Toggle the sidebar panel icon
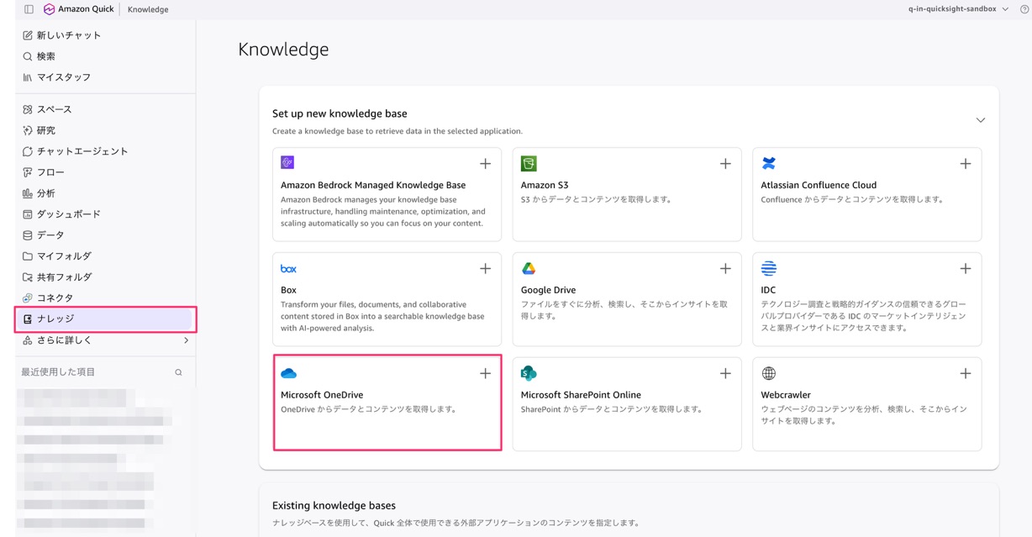The width and height of the screenshot is (1032, 537). pyautogui.click(x=29, y=9)
